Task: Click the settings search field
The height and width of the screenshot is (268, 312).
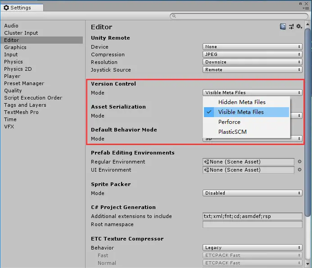Action: coord(239,16)
